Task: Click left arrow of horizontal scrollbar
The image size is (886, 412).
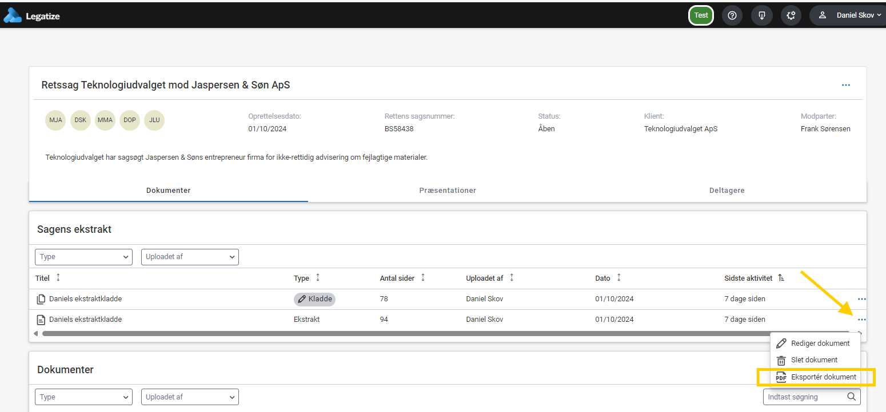Action: (x=36, y=333)
